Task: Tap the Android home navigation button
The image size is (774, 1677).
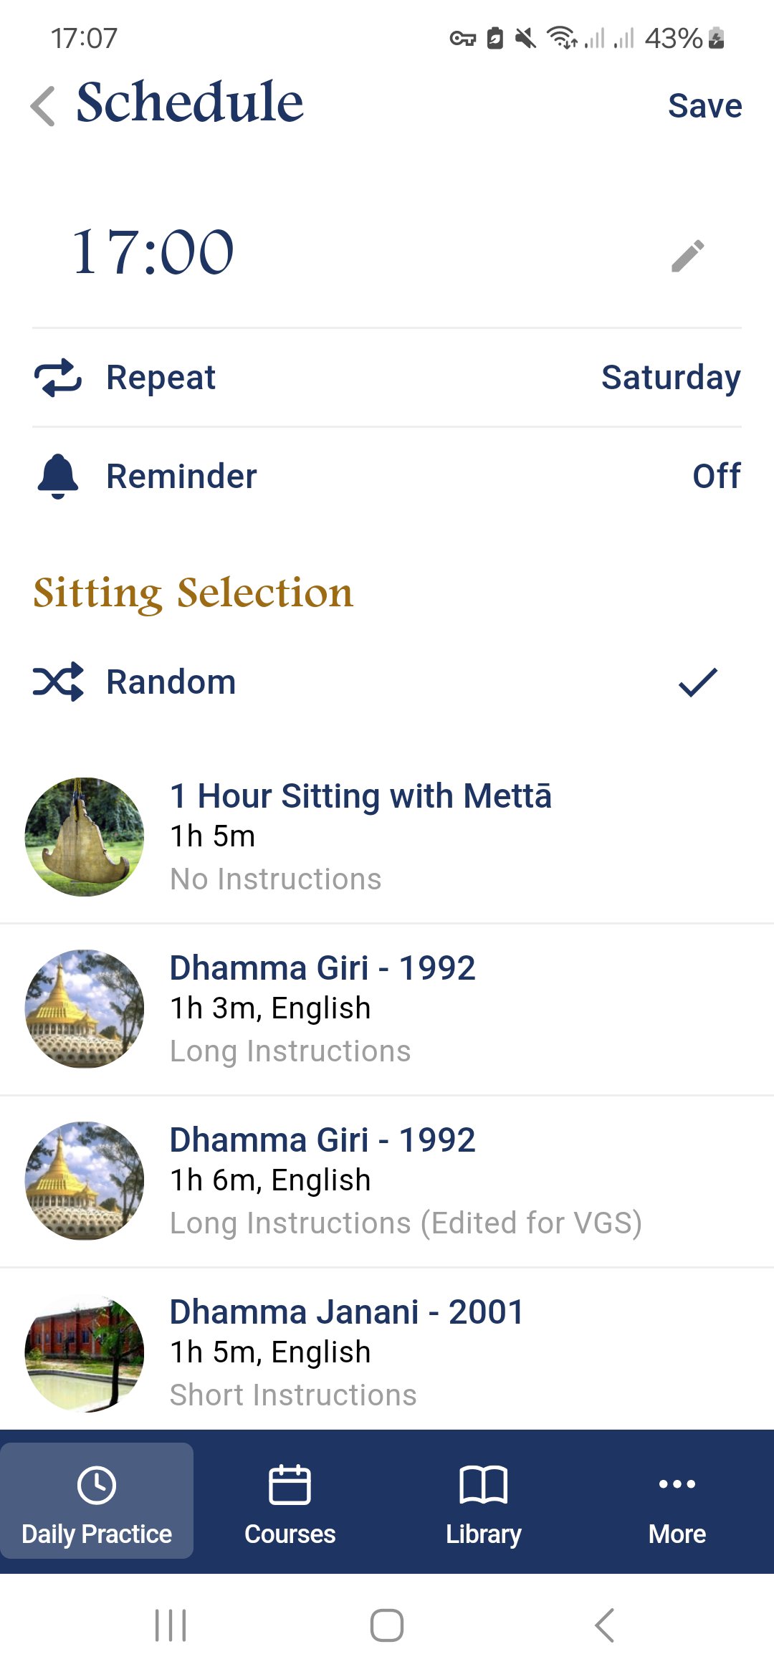Action: (387, 1625)
